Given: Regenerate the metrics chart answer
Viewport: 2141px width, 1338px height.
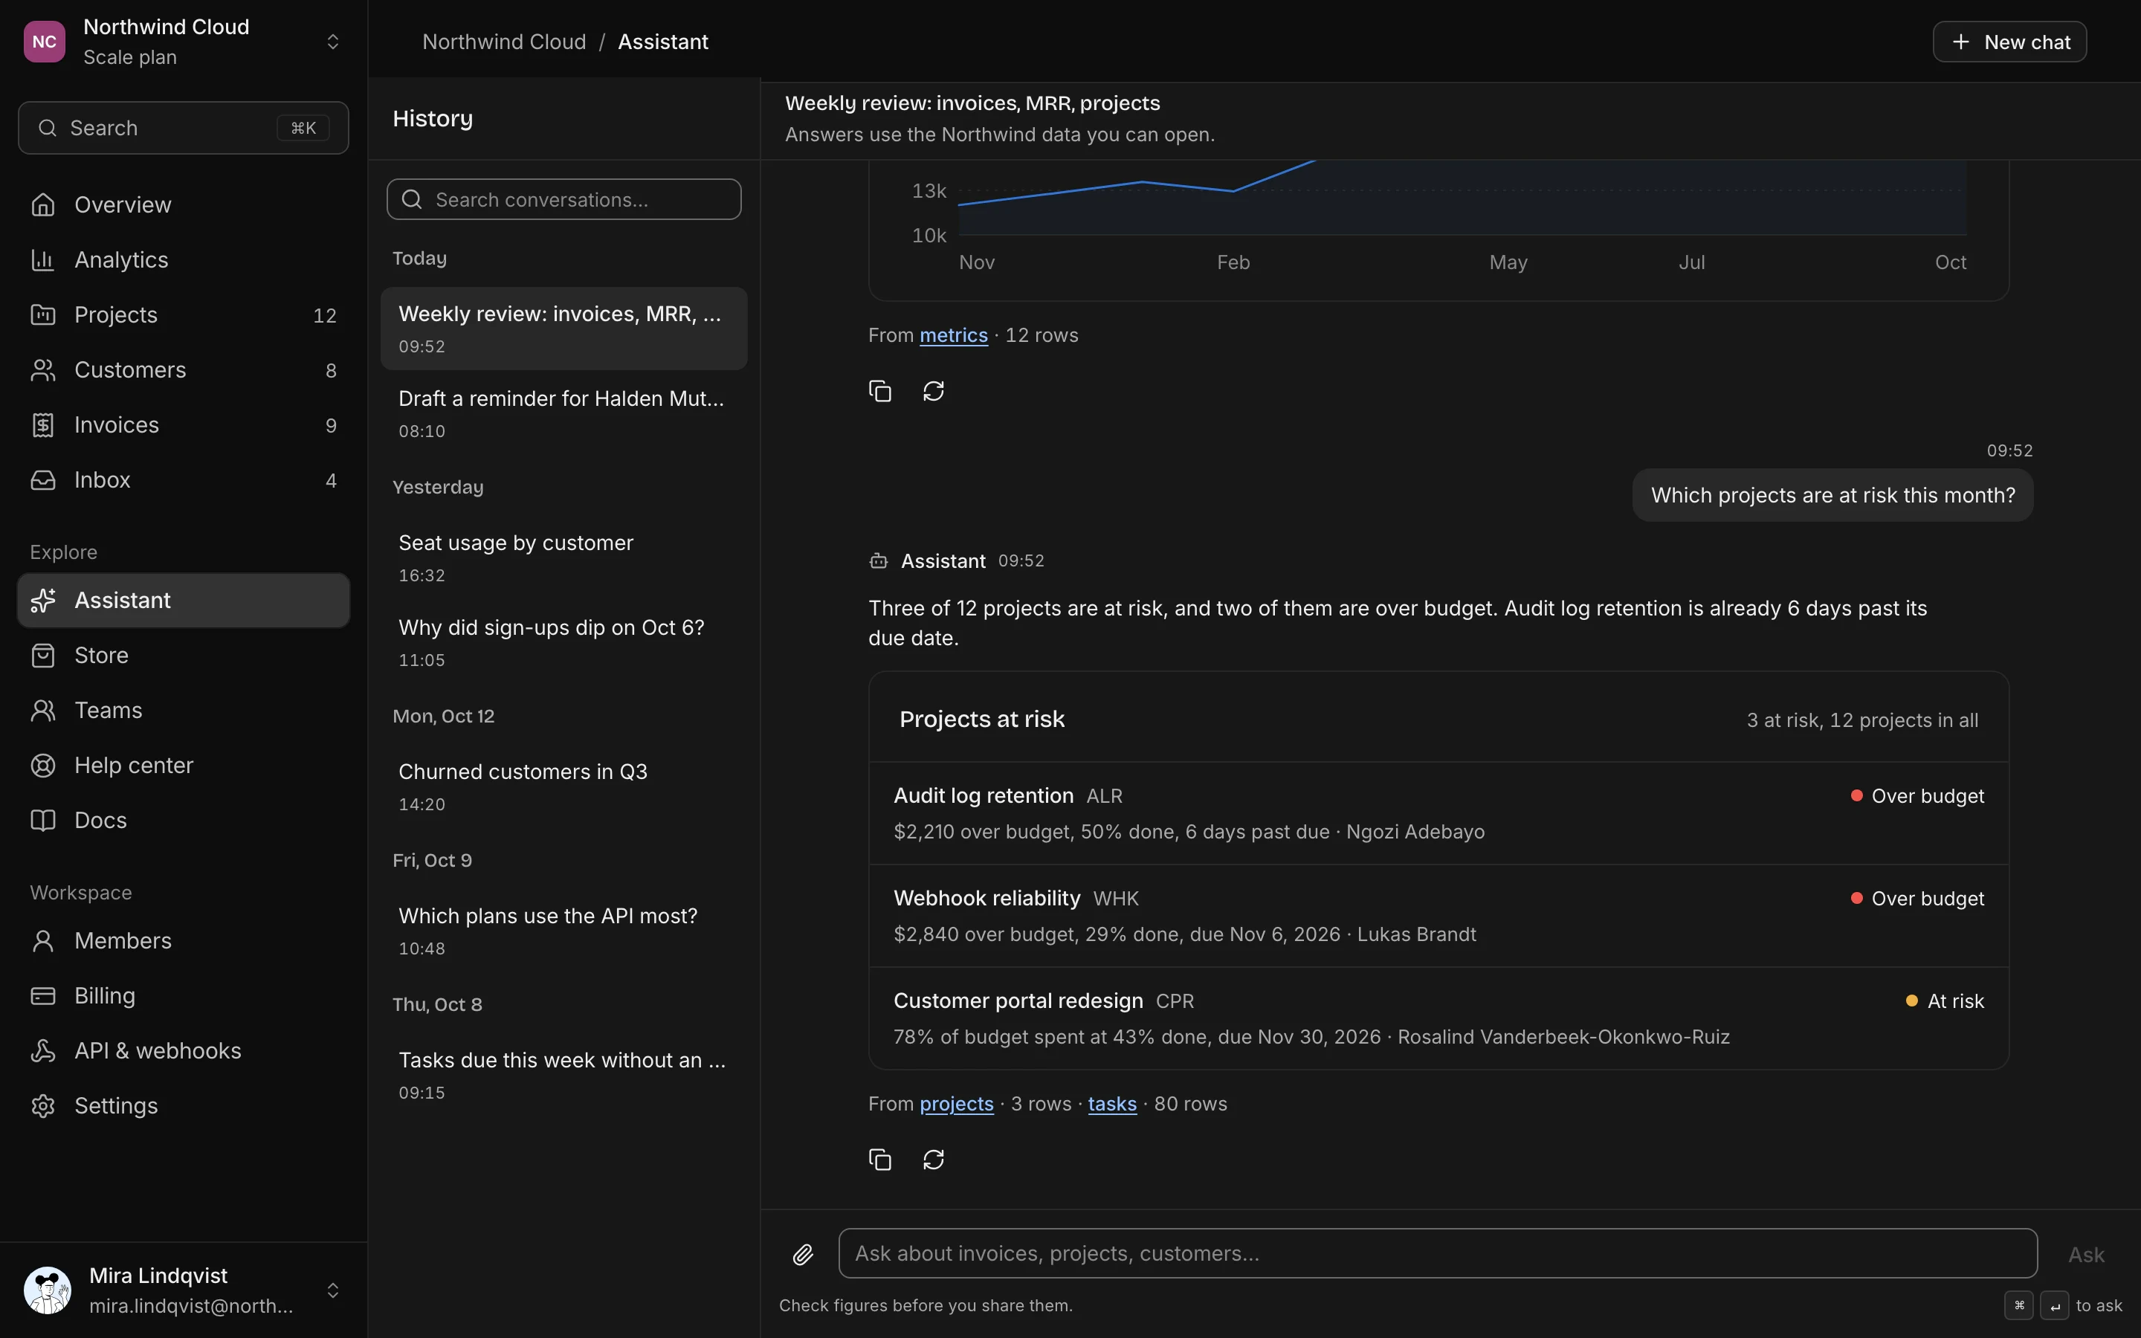Looking at the screenshot, I should (934, 390).
